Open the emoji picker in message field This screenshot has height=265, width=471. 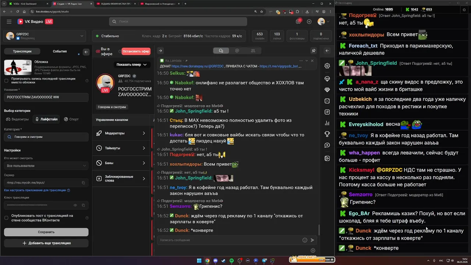coord(305,240)
